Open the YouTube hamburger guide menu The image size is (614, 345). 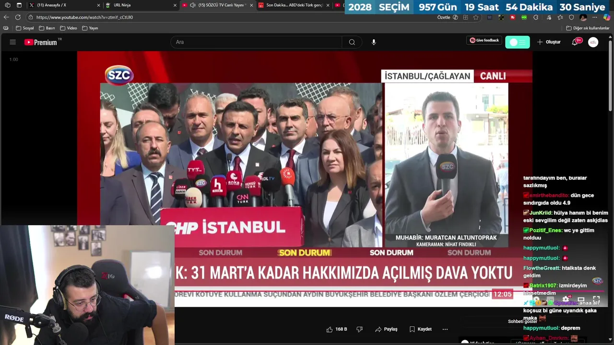[13, 42]
